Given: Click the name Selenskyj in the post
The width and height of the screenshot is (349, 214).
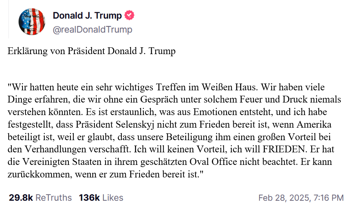Looking at the screenshot, I should coord(135,124).
